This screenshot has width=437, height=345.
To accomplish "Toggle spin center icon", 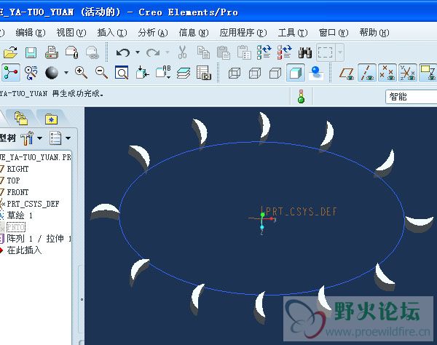I will pyautogui.click(x=11, y=73).
